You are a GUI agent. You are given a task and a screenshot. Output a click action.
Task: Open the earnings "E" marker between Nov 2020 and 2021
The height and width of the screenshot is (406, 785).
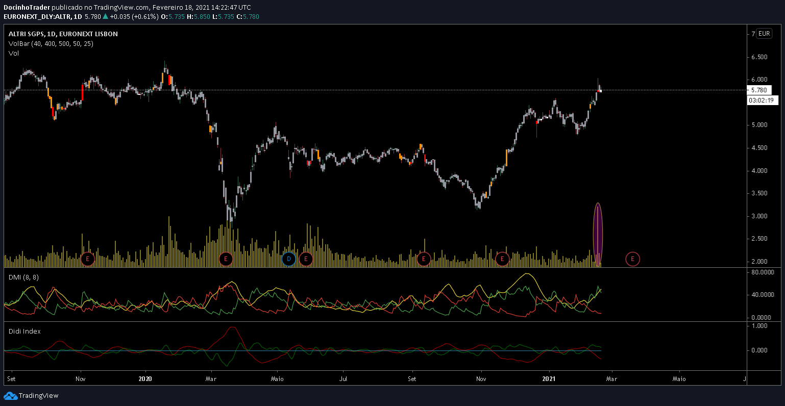502,259
